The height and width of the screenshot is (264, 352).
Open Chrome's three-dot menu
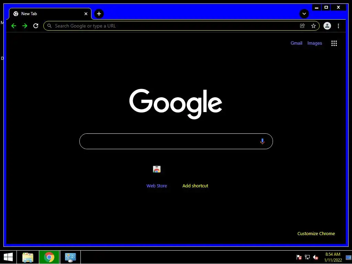[x=338, y=26]
